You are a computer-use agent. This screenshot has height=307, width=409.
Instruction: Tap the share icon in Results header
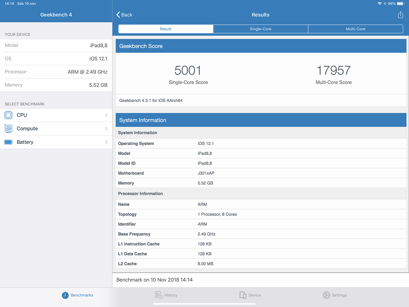400,15
